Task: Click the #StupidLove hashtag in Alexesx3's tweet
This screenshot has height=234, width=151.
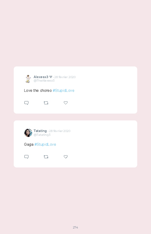Action: tap(64, 91)
